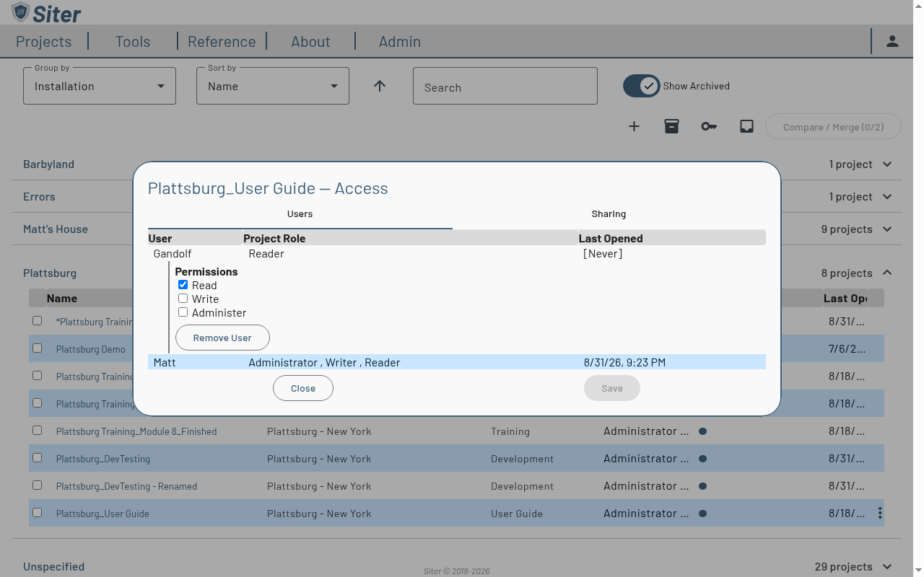924x577 pixels.
Task: Check the Write permission checkbox
Action: coord(183,299)
